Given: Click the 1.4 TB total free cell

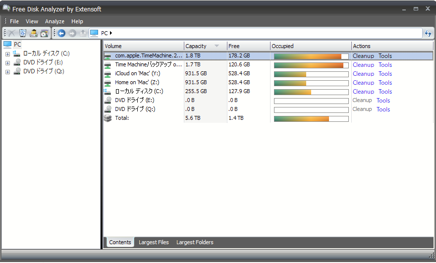Looking at the screenshot, I should [x=236, y=118].
